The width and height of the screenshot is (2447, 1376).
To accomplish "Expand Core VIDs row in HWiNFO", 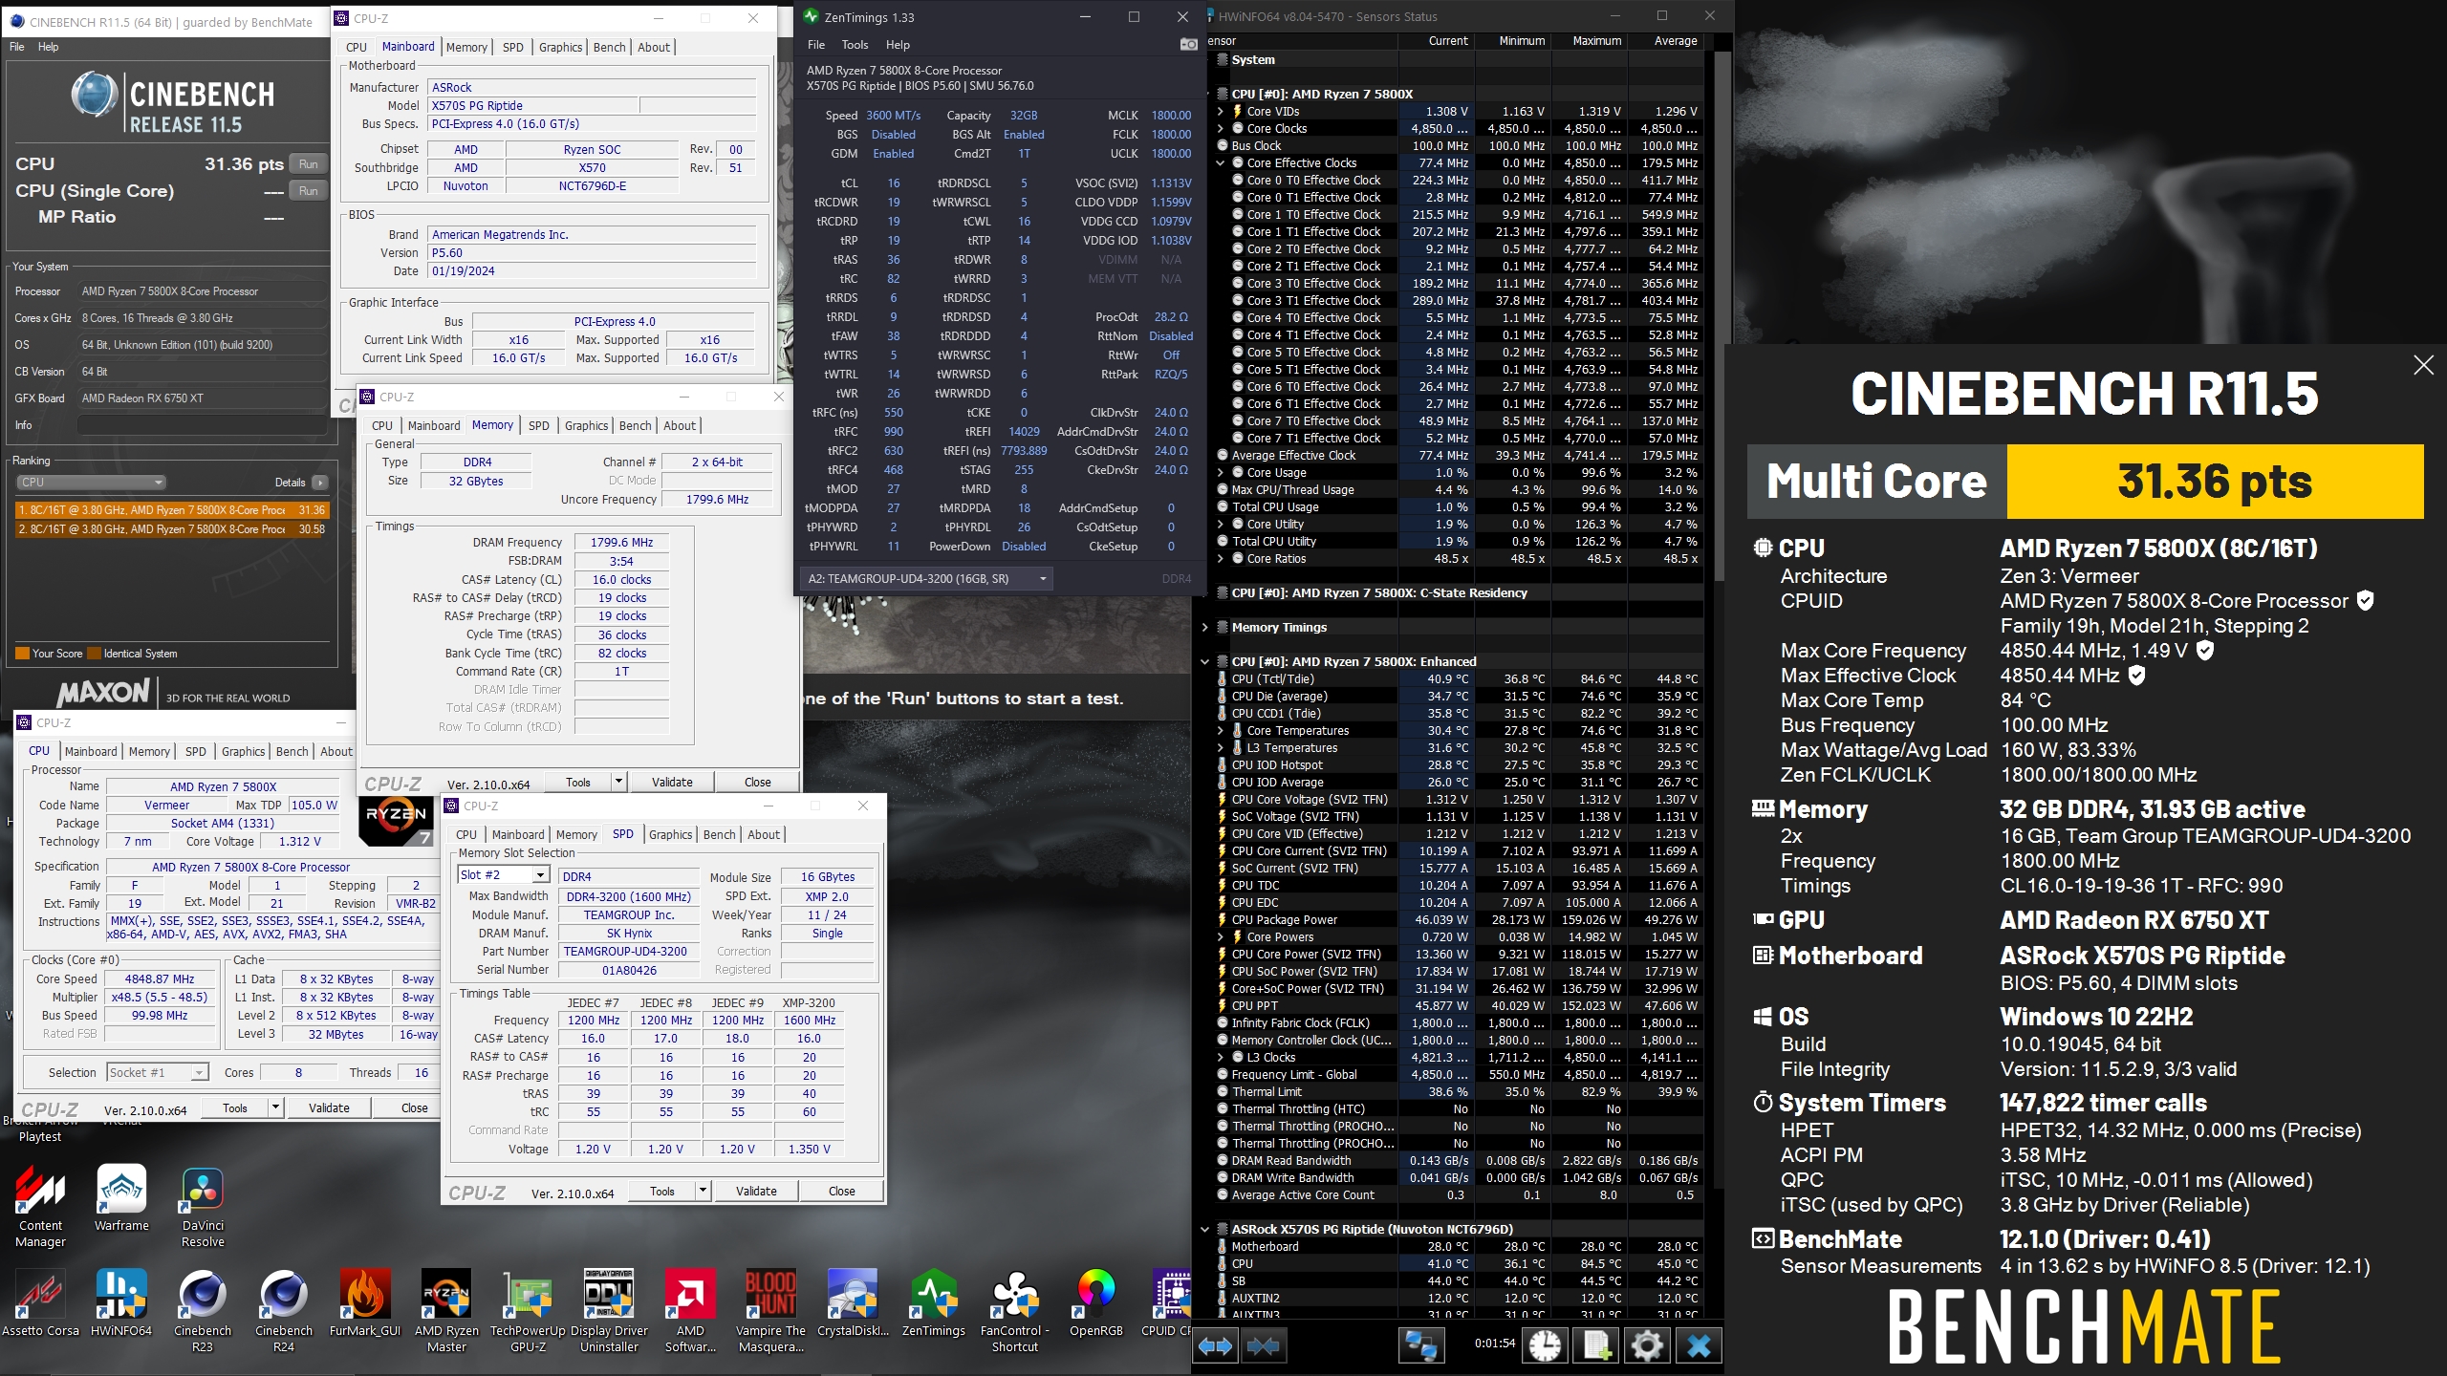I will coord(1220,112).
